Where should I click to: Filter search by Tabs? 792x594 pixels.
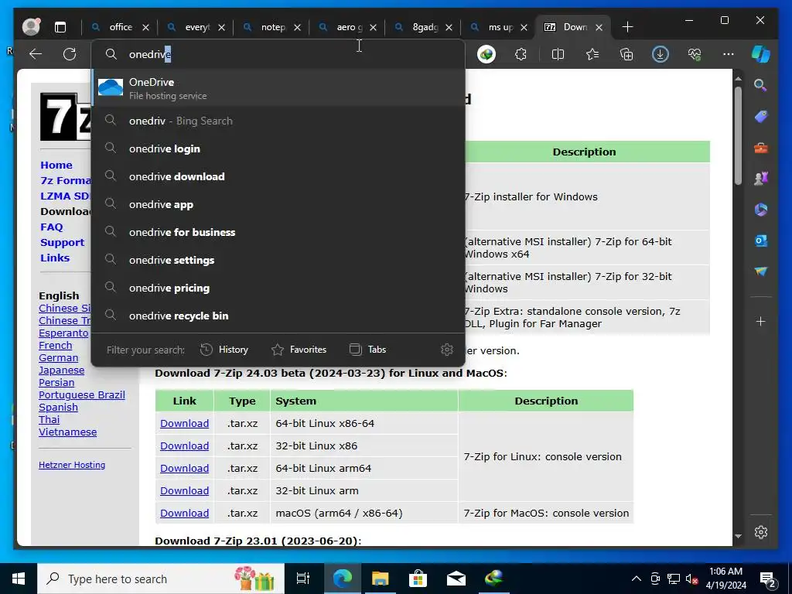(367, 350)
